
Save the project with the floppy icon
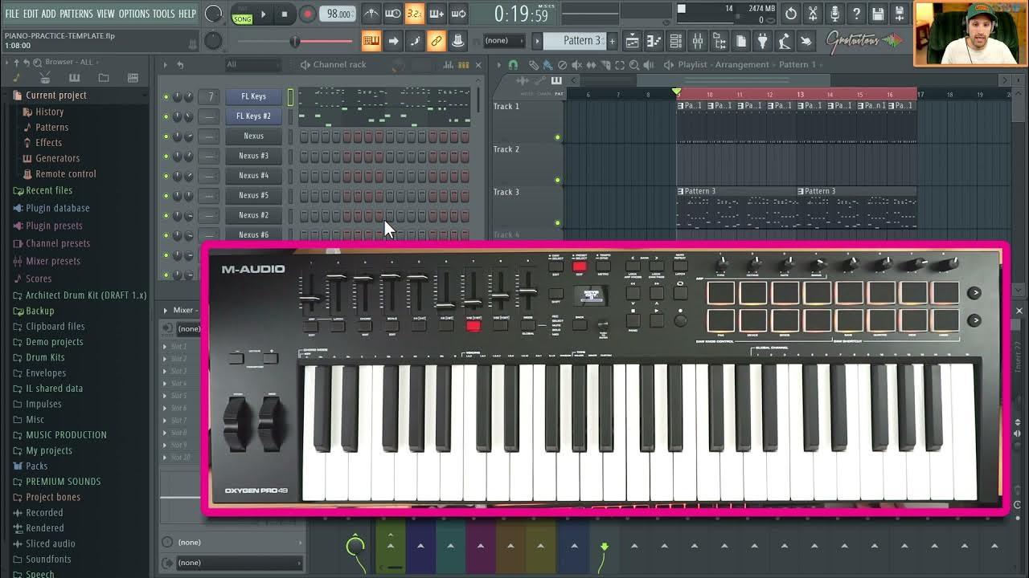point(878,14)
